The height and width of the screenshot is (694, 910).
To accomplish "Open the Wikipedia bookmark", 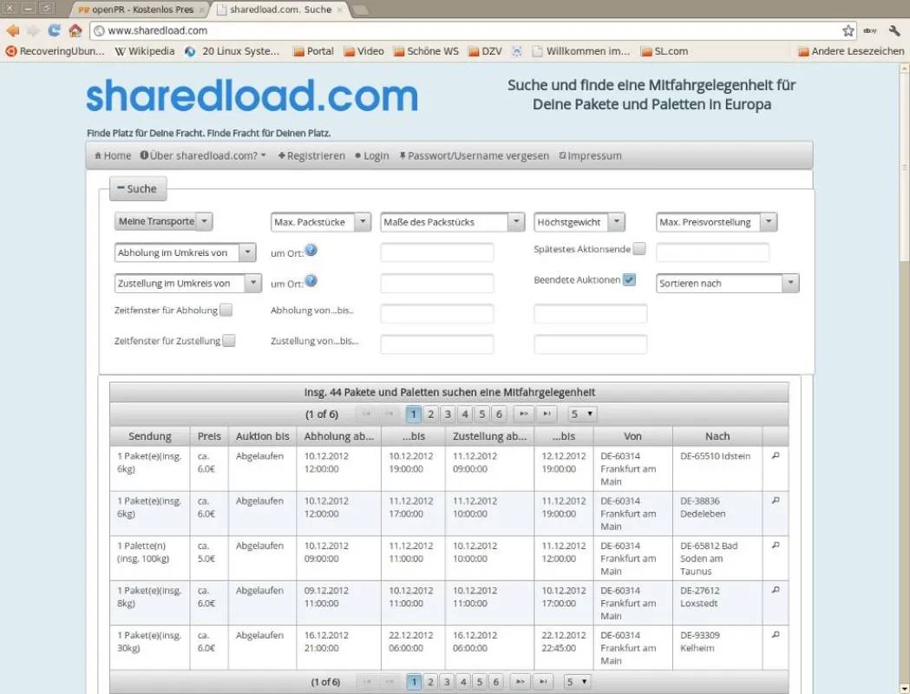I will (x=145, y=51).
